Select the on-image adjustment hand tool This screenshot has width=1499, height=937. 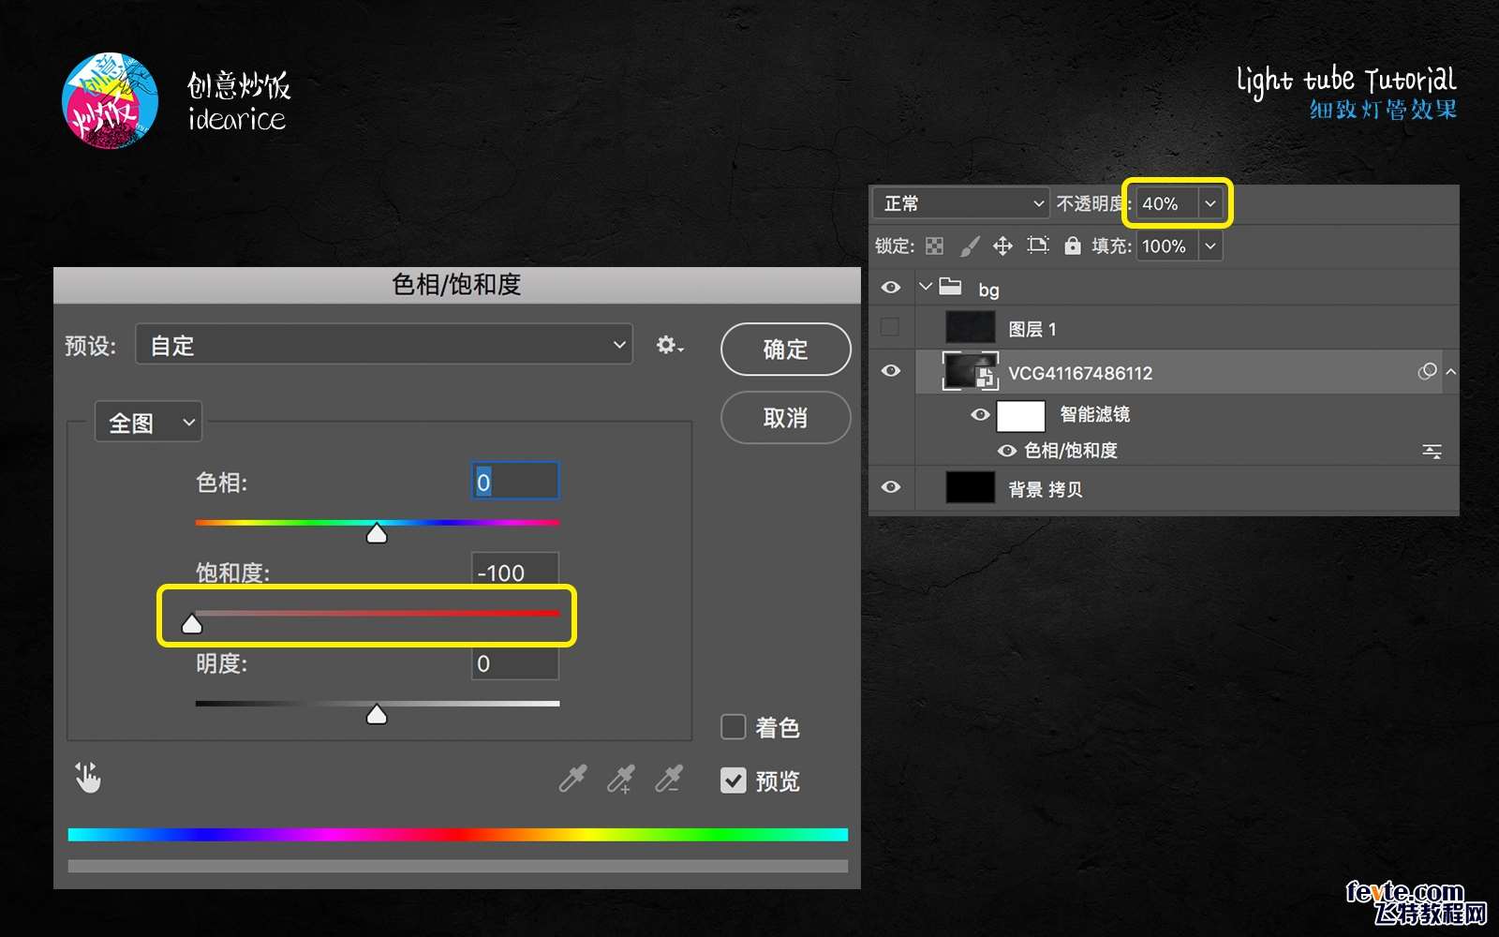pyautogui.click(x=88, y=778)
